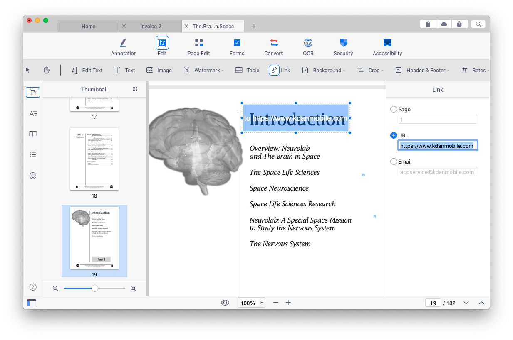Choose the Edit Text tool
Screen dimensions: 513x340
tap(87, 70)
